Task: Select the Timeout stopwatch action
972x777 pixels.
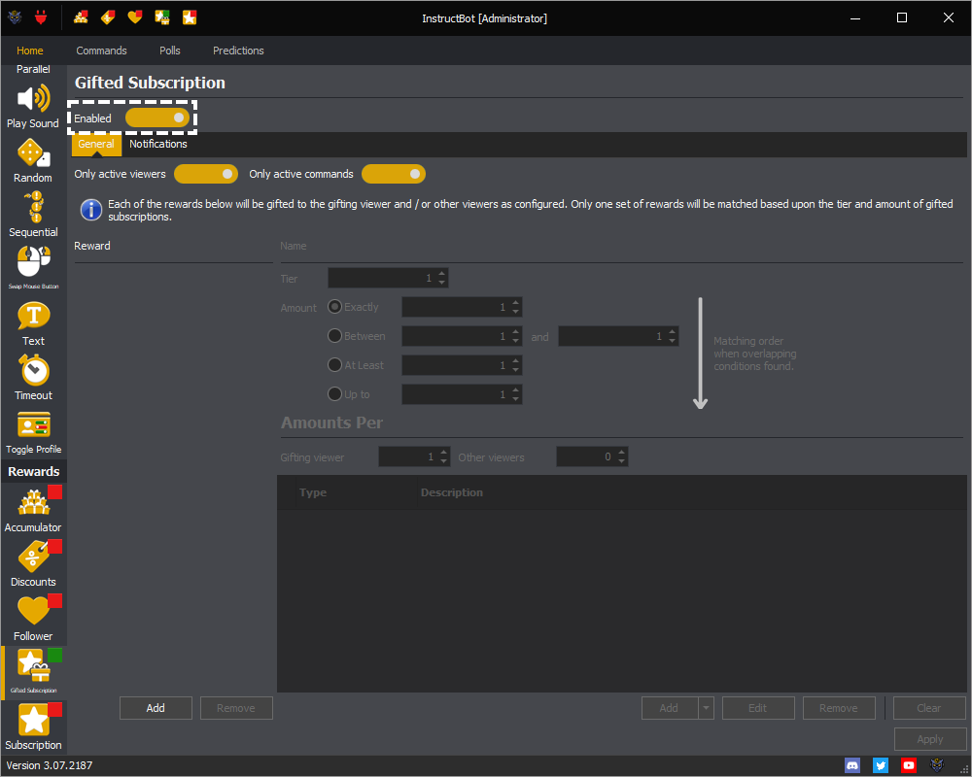Action: [33, 378]
